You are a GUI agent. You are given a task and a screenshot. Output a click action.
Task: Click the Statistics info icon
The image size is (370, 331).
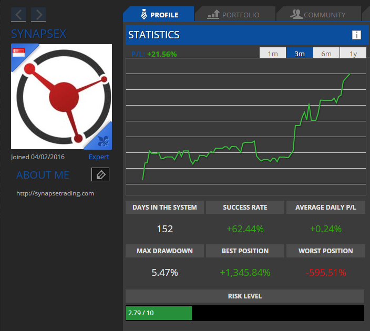[356, 35]
